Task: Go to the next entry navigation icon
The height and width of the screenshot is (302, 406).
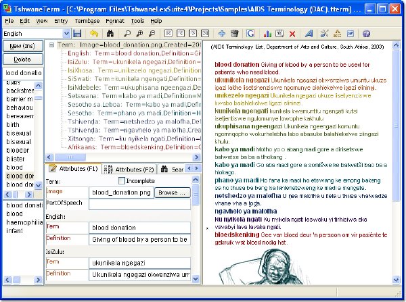Action: click(193, 33)
